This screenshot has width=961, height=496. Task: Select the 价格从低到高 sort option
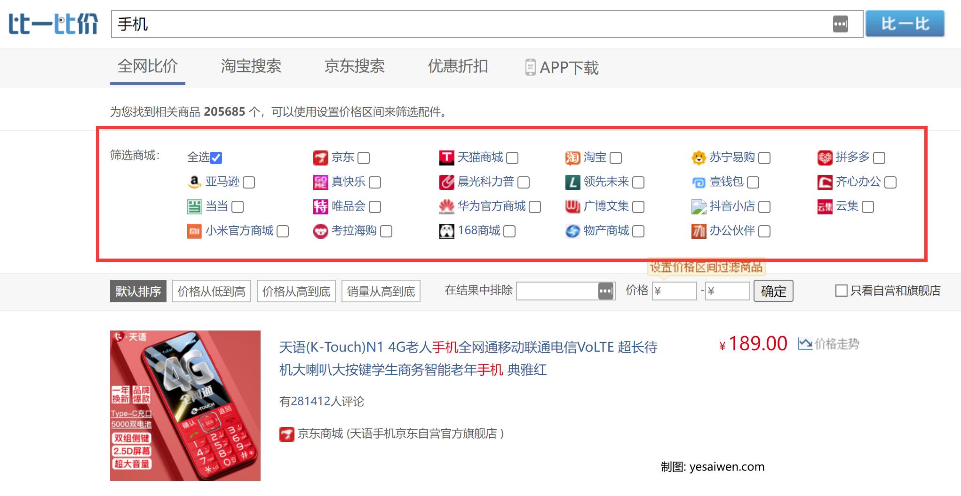(211, 291)
